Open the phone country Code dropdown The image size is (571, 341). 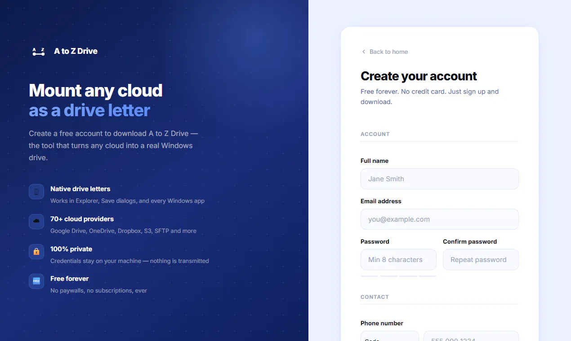point(389,337)
